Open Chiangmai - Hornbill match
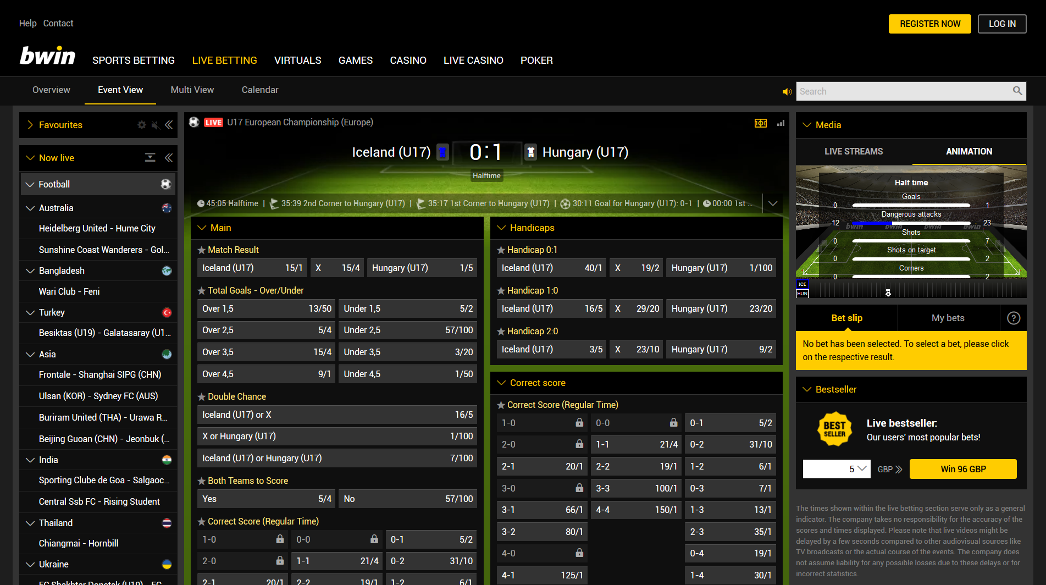This screenshot has height=585, width=1046. 79,543
